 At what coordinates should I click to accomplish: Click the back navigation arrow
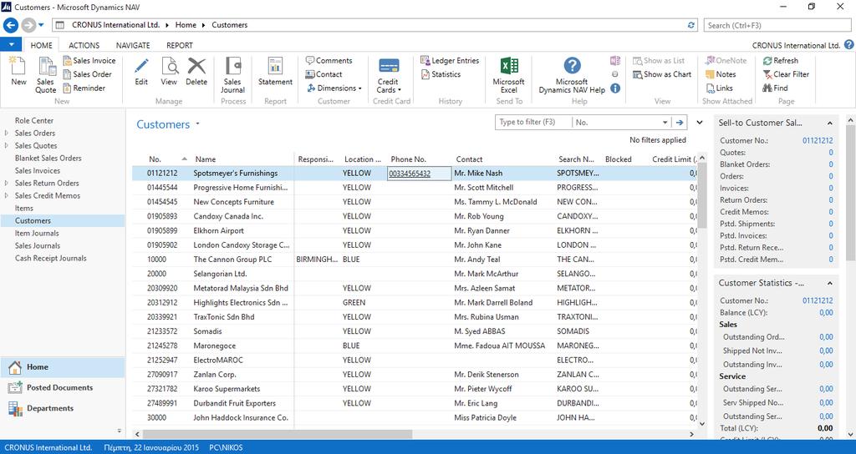11,25
